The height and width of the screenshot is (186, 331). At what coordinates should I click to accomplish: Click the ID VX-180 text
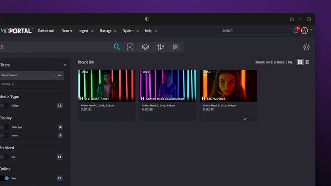pyautogui.click(x=147, y=110)
